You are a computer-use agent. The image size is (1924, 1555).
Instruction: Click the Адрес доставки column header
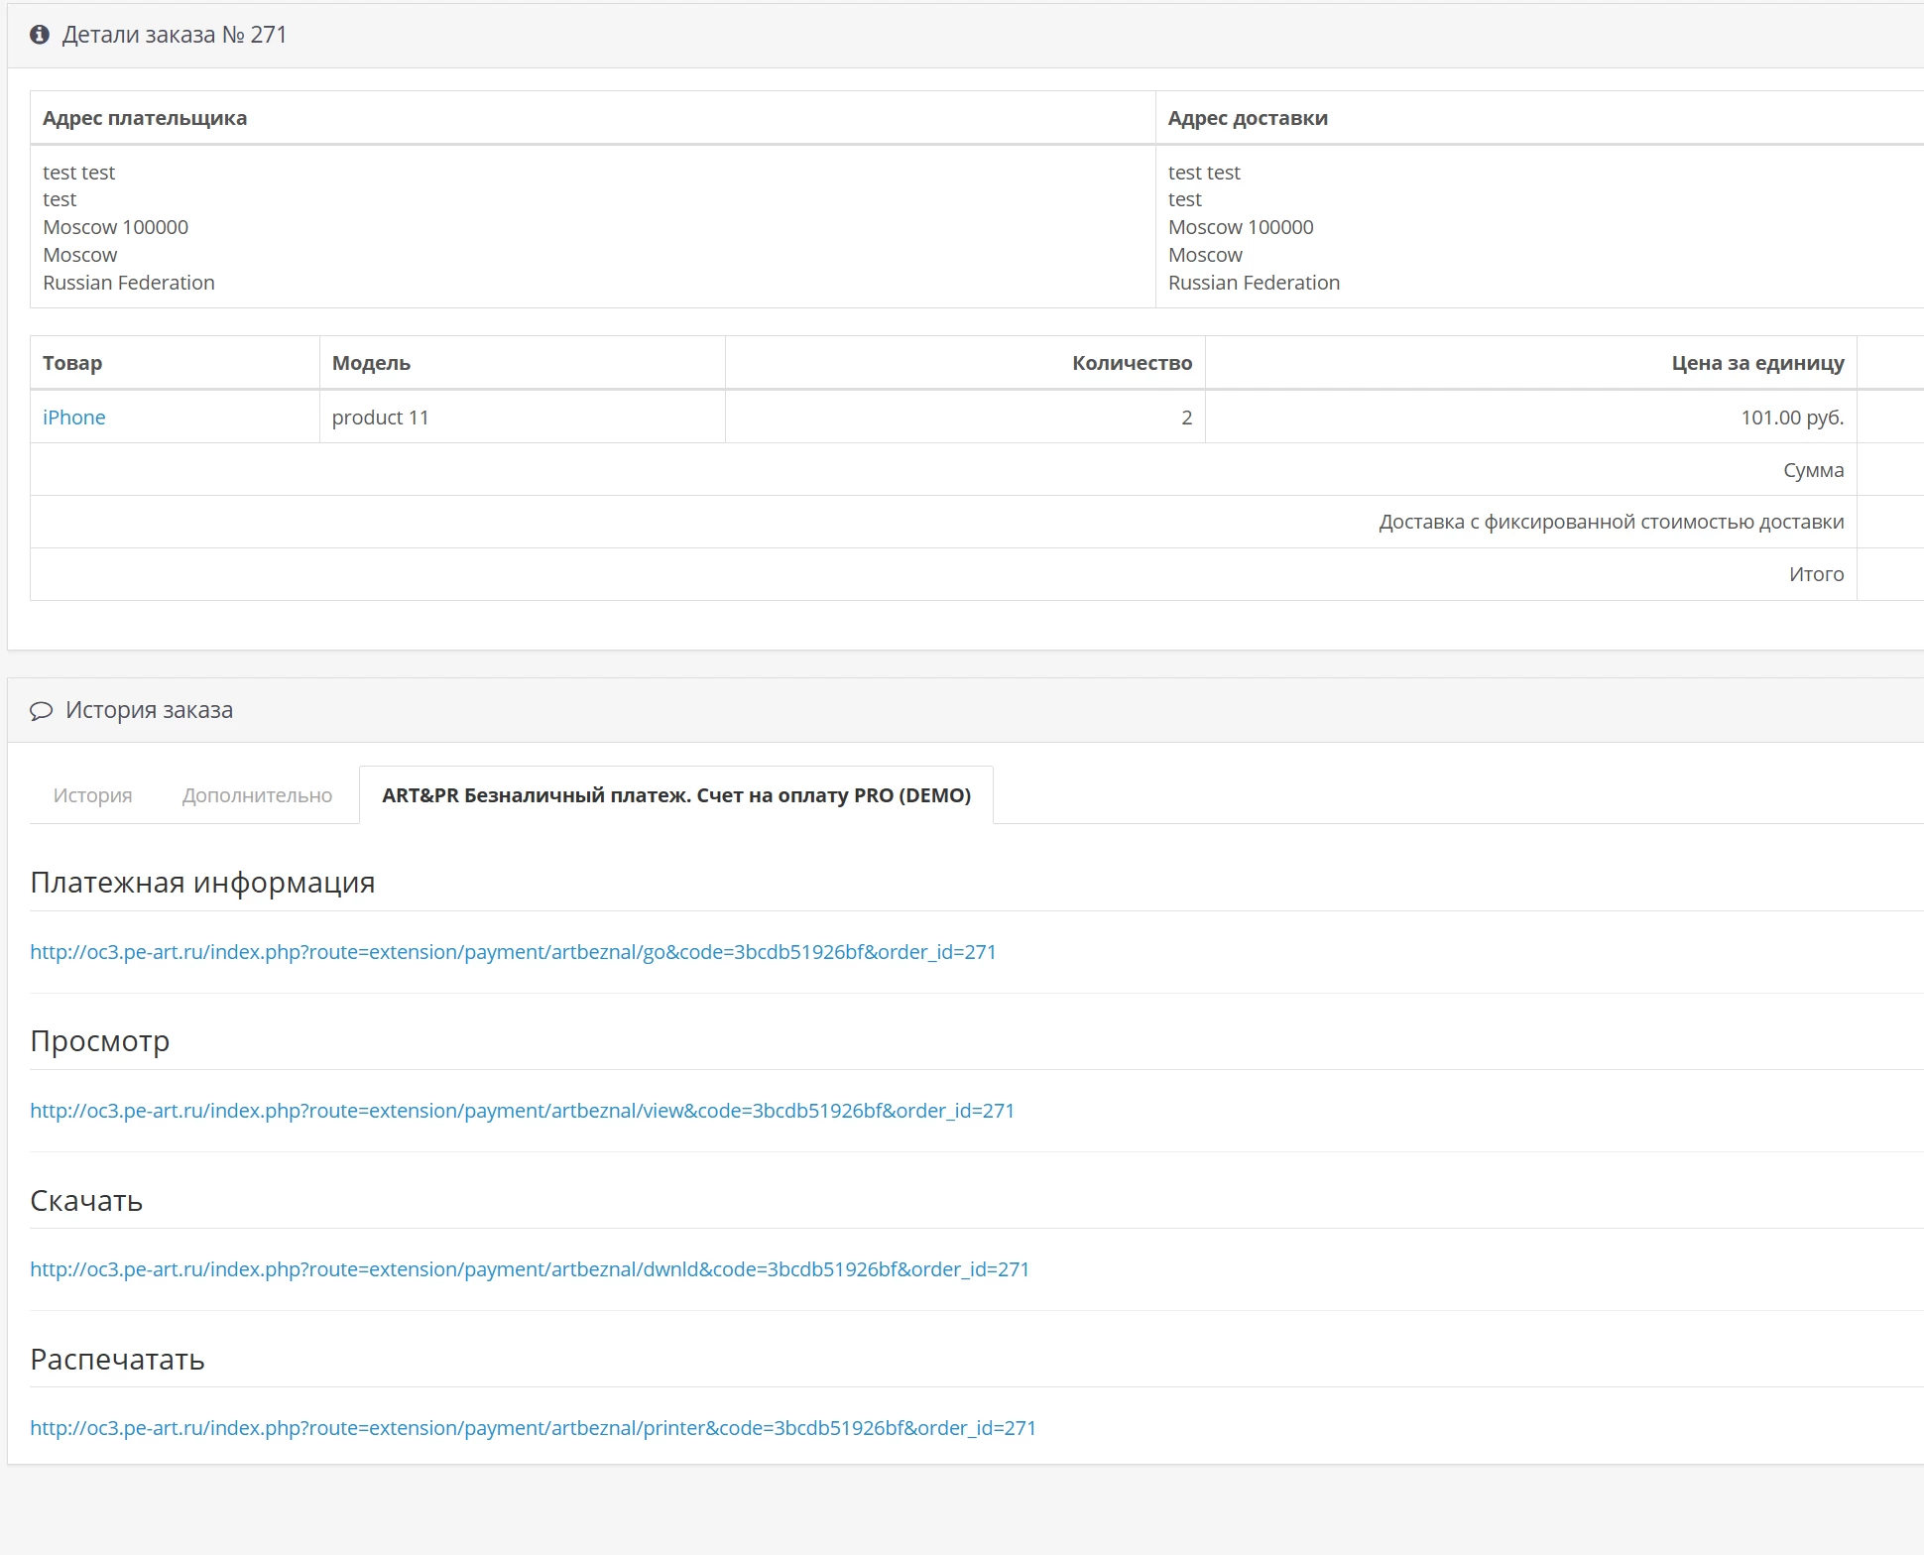point(1248,118)
